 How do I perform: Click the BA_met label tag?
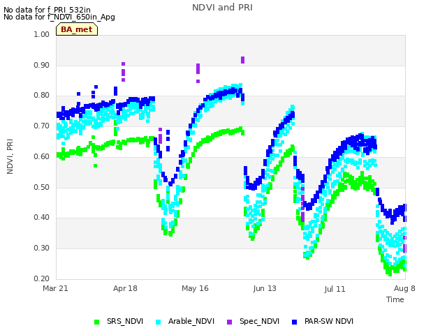click(x=77, y=29)
